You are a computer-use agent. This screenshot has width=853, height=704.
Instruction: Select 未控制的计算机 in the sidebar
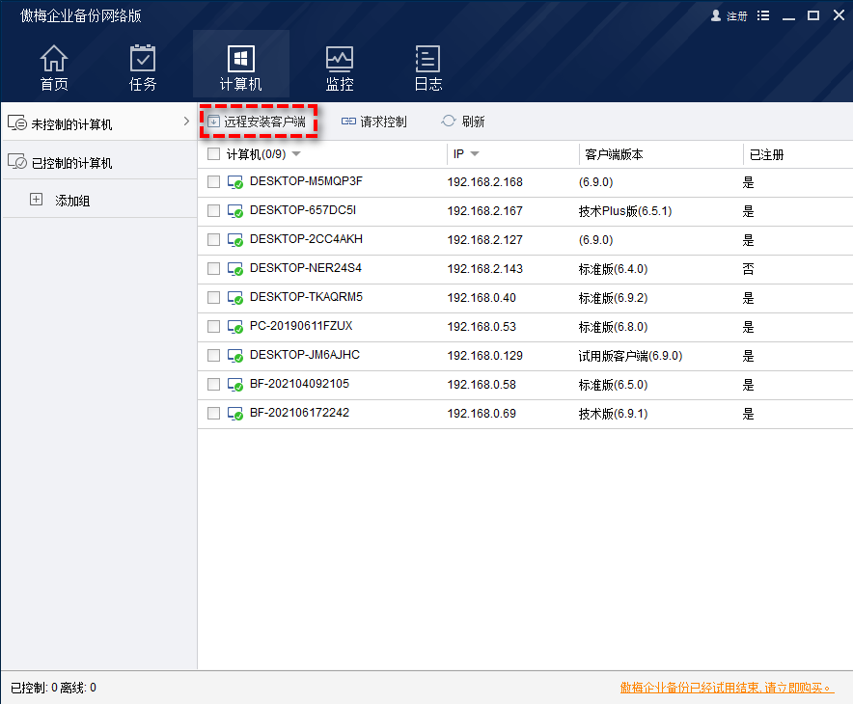(x=98, y=122)
